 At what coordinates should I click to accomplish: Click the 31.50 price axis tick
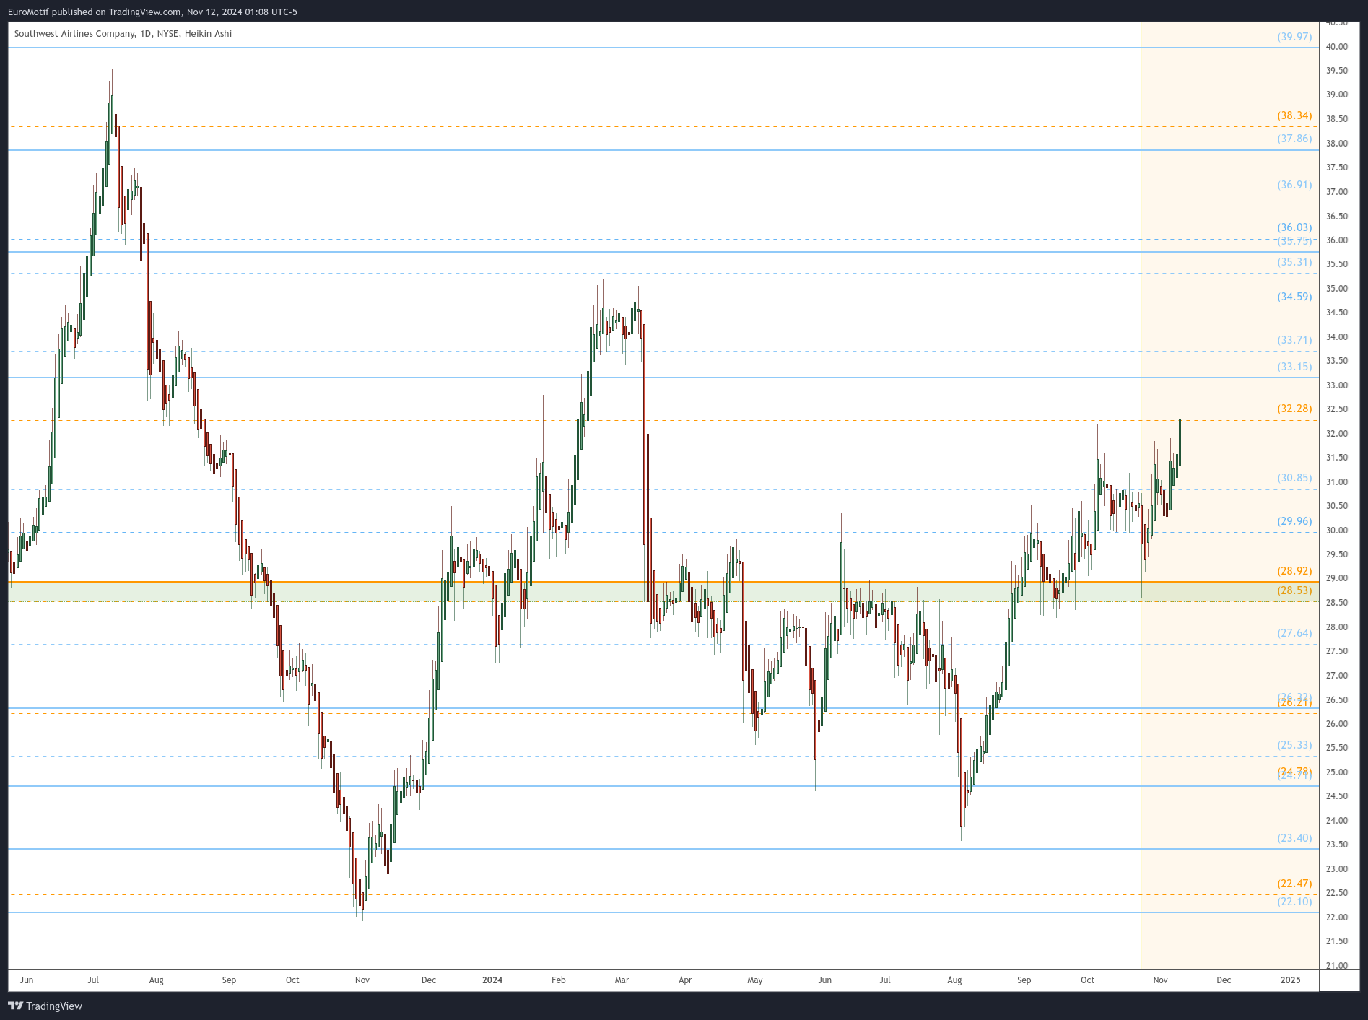[1336, 458]
